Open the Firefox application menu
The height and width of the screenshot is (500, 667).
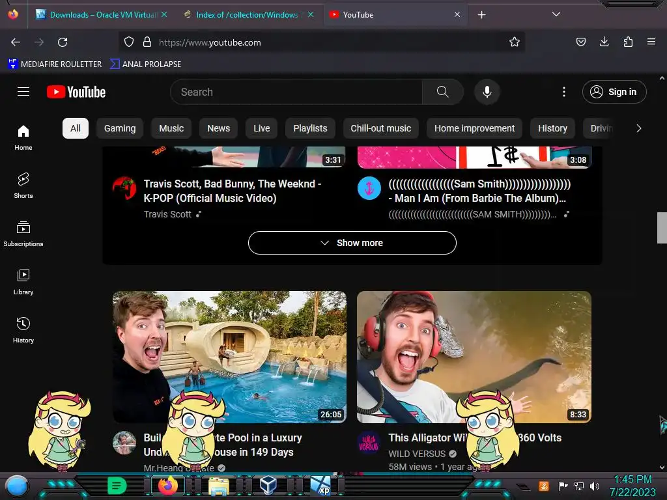[651, 42]
